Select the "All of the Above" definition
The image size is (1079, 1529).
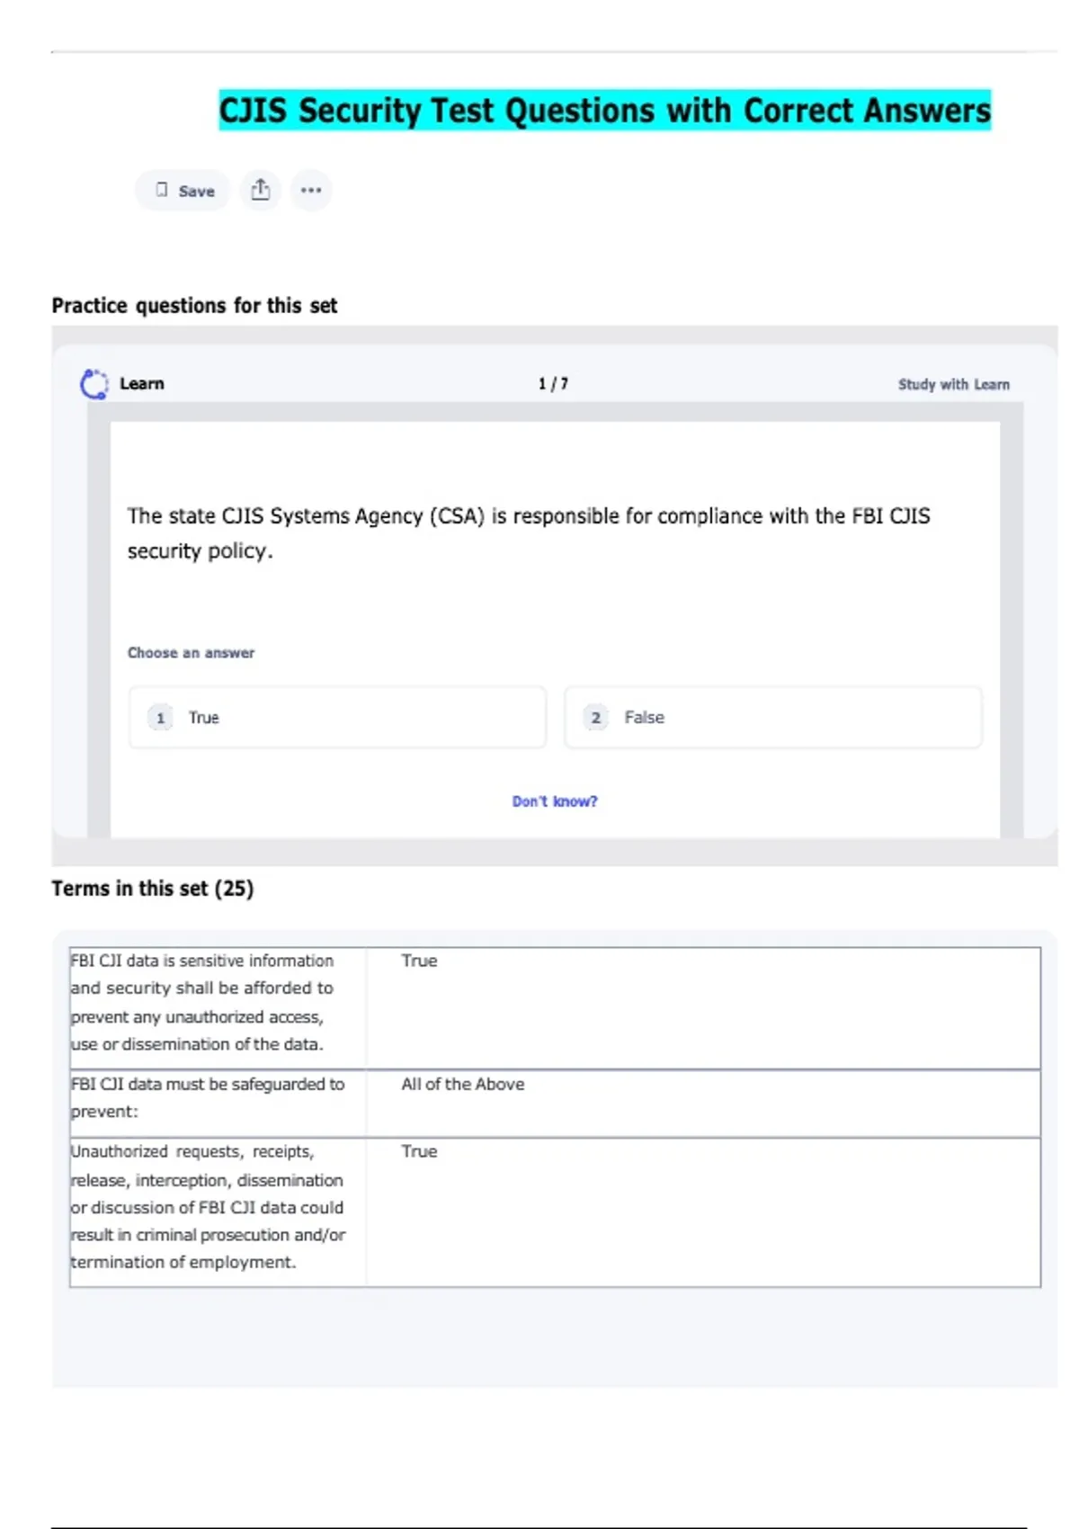463,1085
